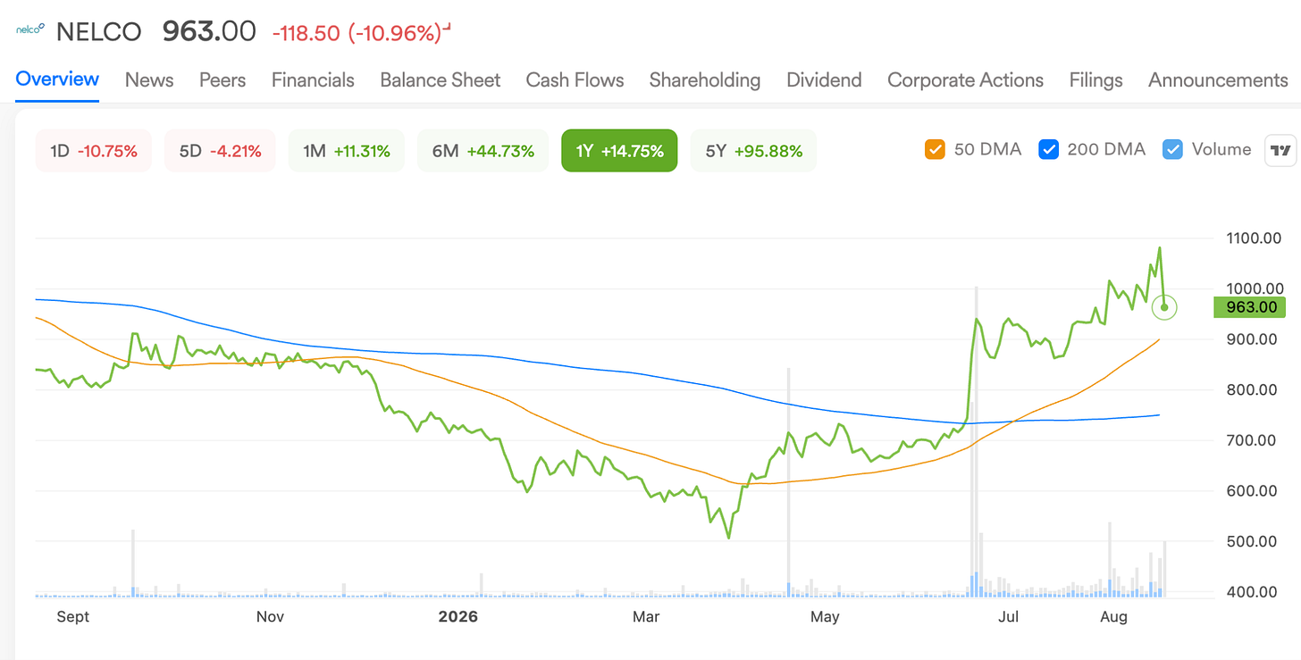Switch to the Shareholding tab
The image size is (1301, 660).
pyautogui.click(x=705, y=80)
